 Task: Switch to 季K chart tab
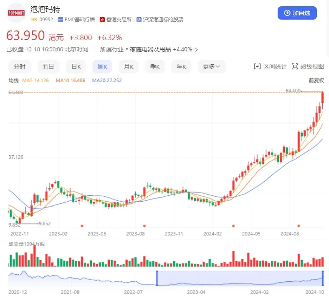click(x=155, y=67)
